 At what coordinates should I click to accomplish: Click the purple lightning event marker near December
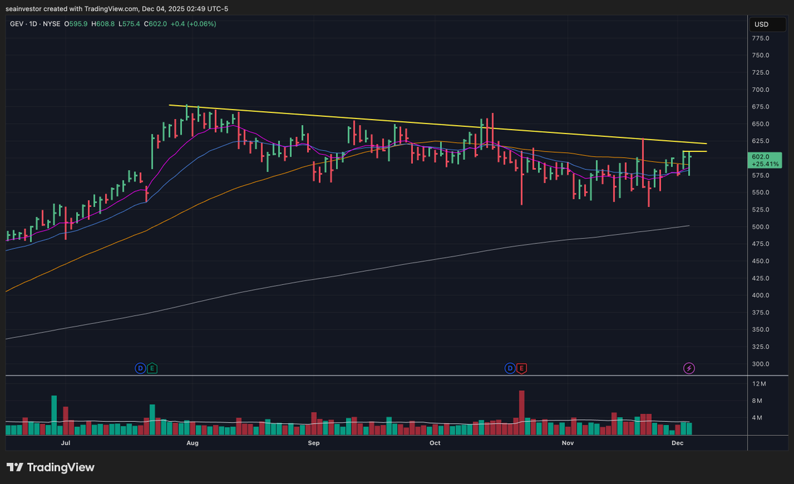point(689,368)
